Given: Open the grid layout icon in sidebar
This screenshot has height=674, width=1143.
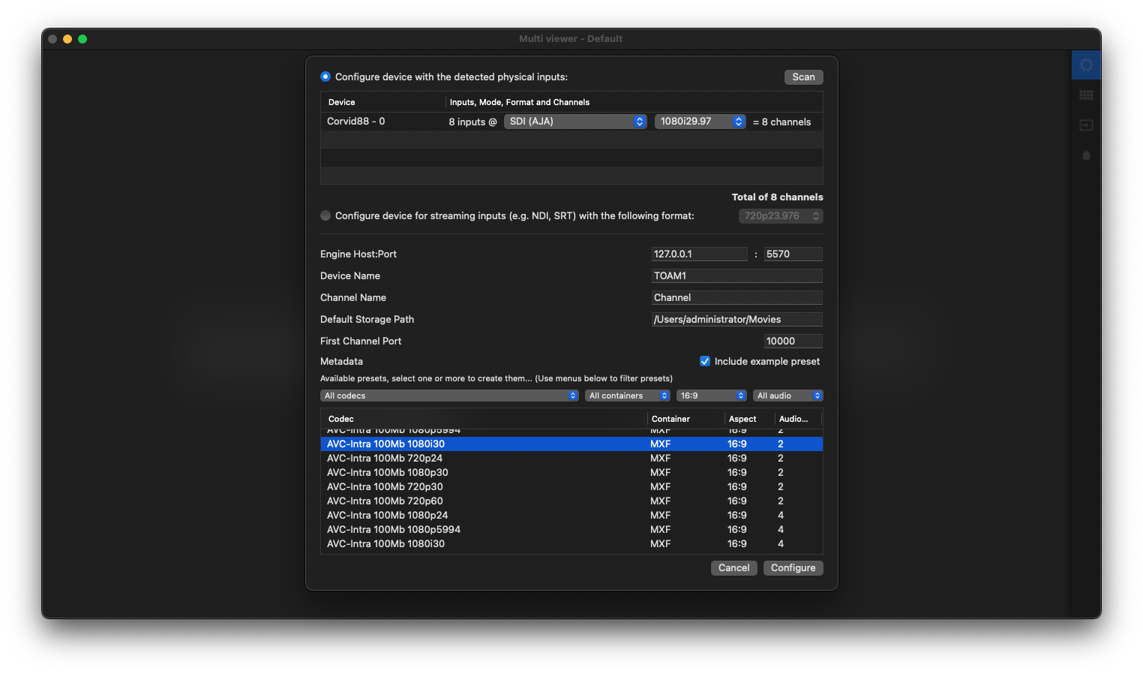Looking at the screenshot, I should [1086, 95].
